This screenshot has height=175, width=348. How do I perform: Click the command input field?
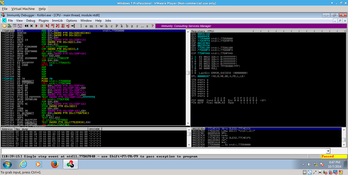(163, 151)
